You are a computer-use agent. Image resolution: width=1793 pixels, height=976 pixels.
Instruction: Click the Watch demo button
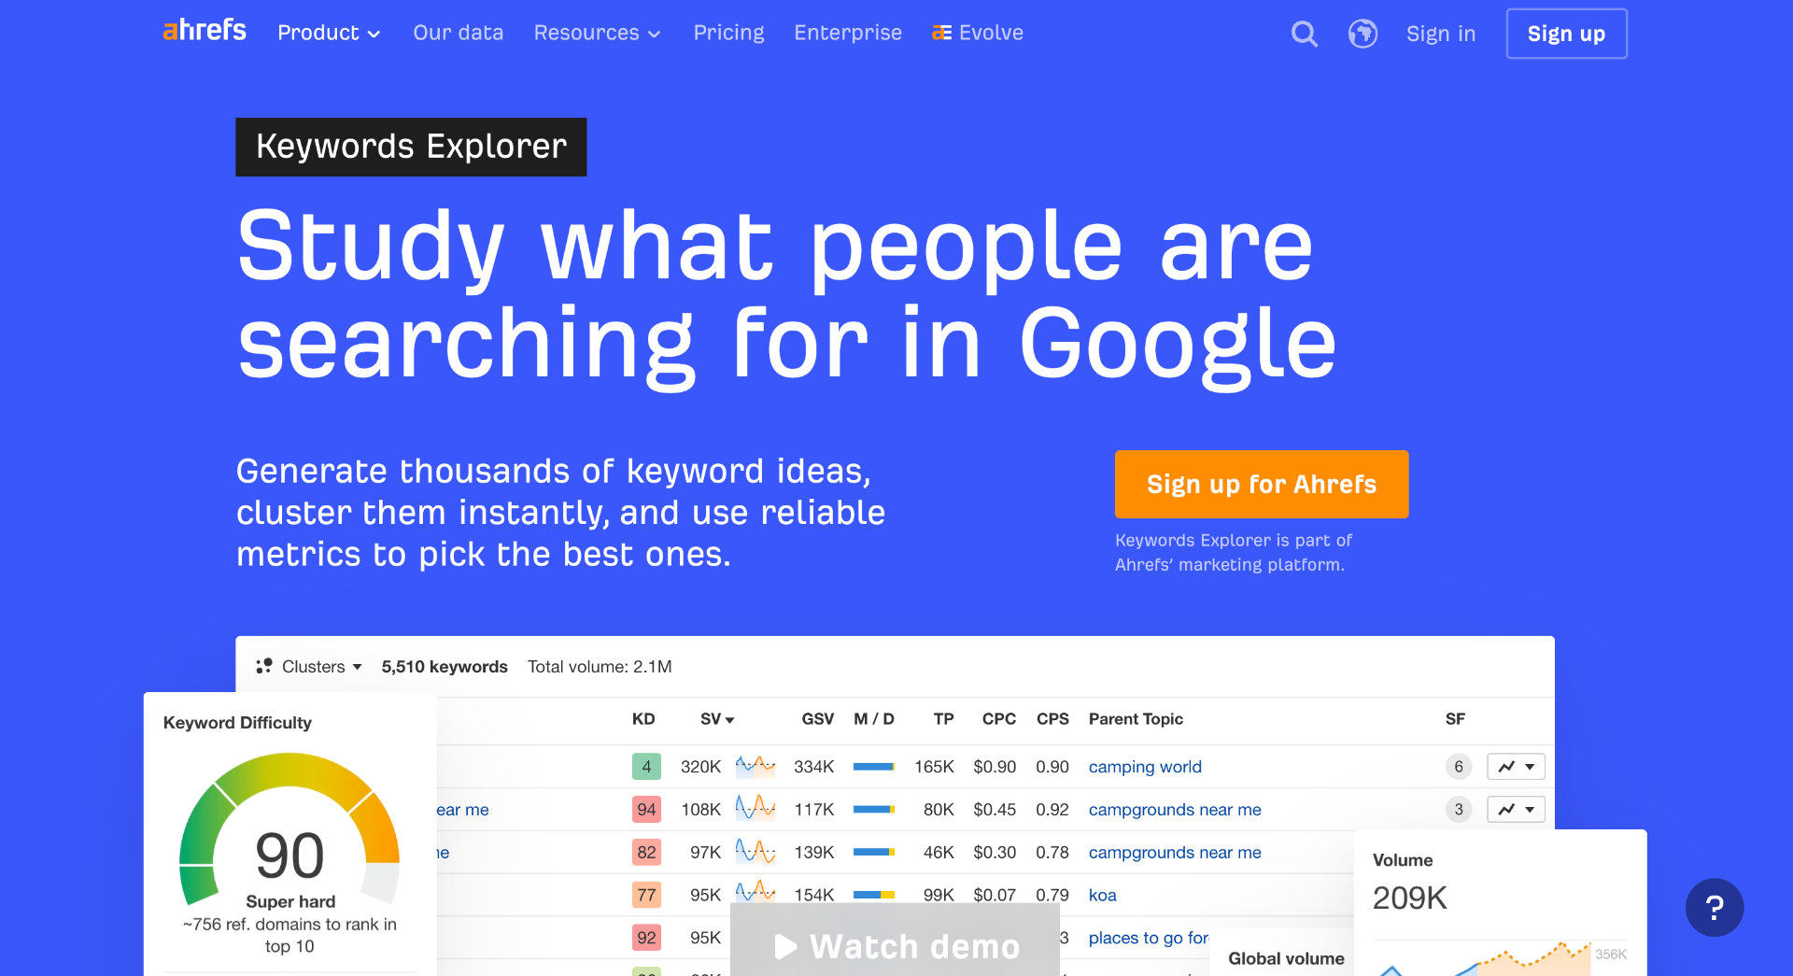(895, 941)
